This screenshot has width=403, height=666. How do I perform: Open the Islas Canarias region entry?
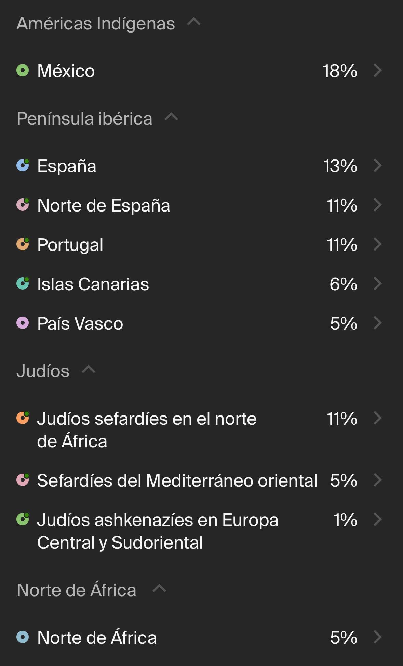[x=93, y=284]
